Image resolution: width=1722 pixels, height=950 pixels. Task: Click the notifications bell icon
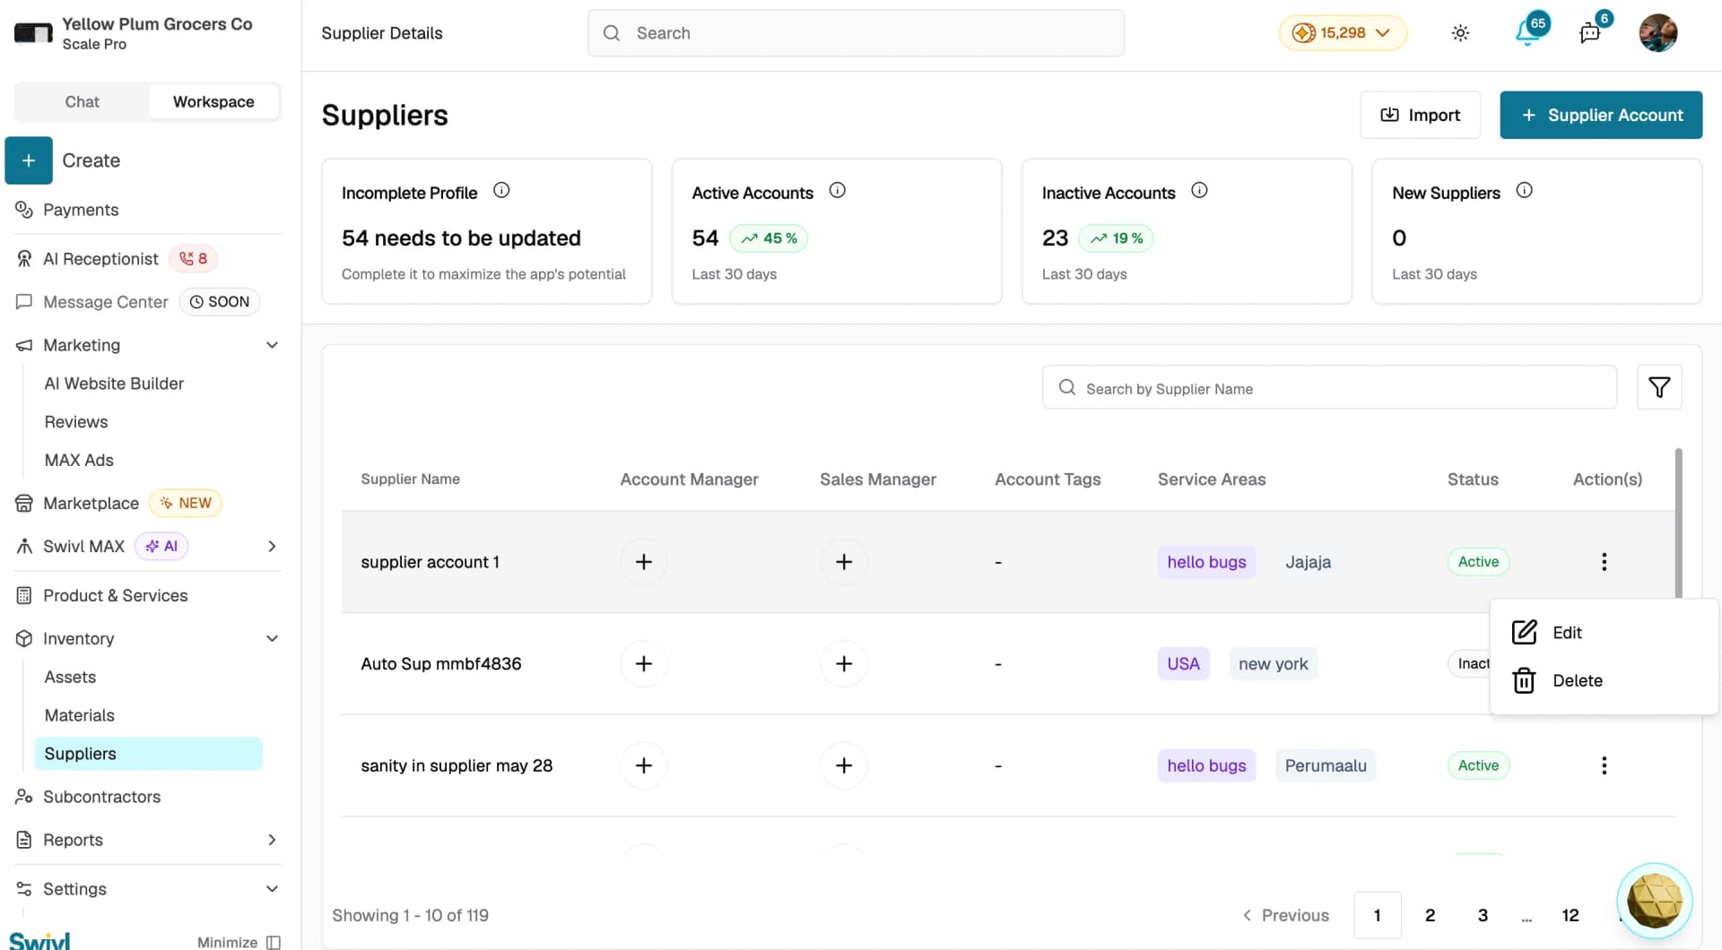click(1527, 33)
